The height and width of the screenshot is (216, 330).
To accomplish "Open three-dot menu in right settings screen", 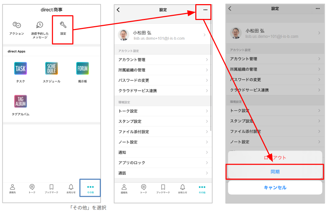I will (318, 9).
